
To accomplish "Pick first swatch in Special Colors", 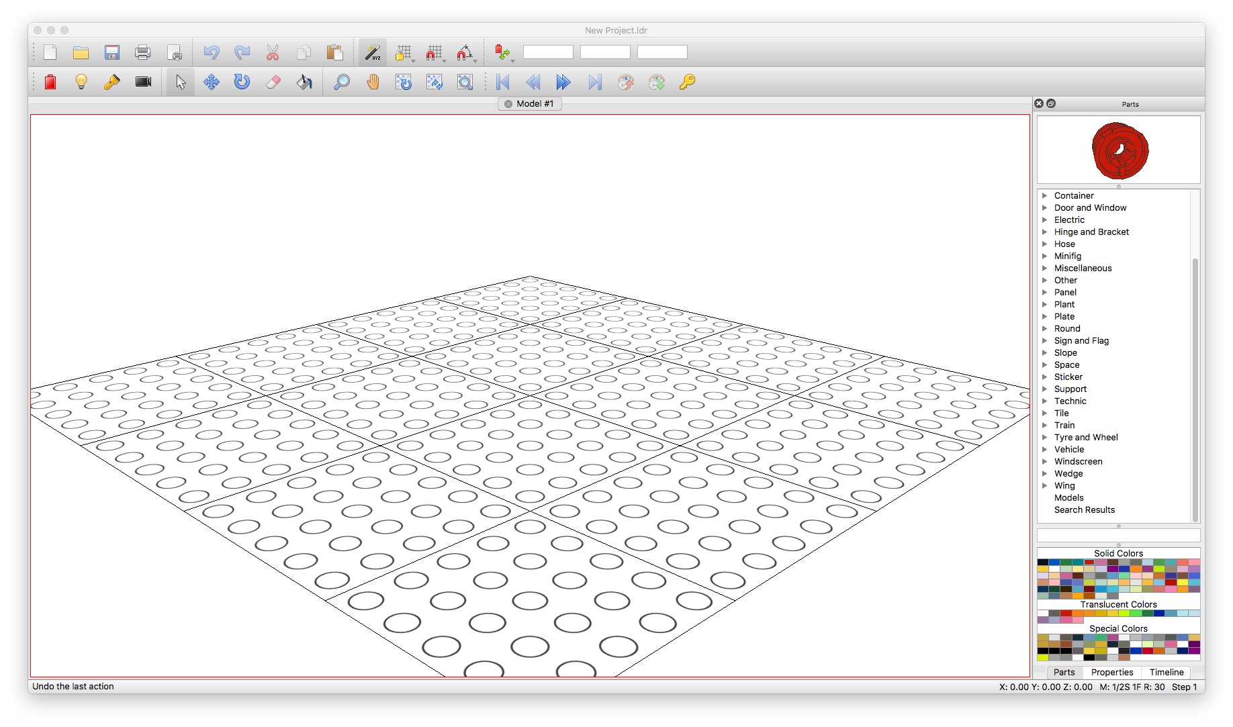I will coord(1043,638).
